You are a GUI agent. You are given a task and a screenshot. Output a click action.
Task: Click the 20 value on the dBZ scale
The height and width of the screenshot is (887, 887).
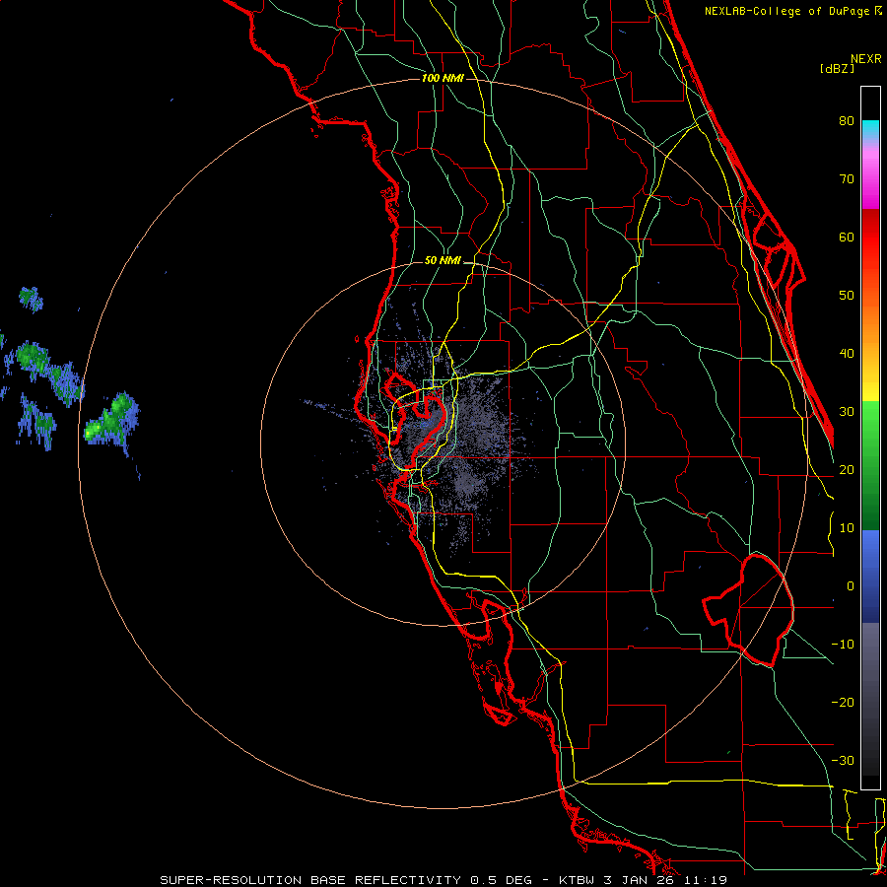pos(847,469)
